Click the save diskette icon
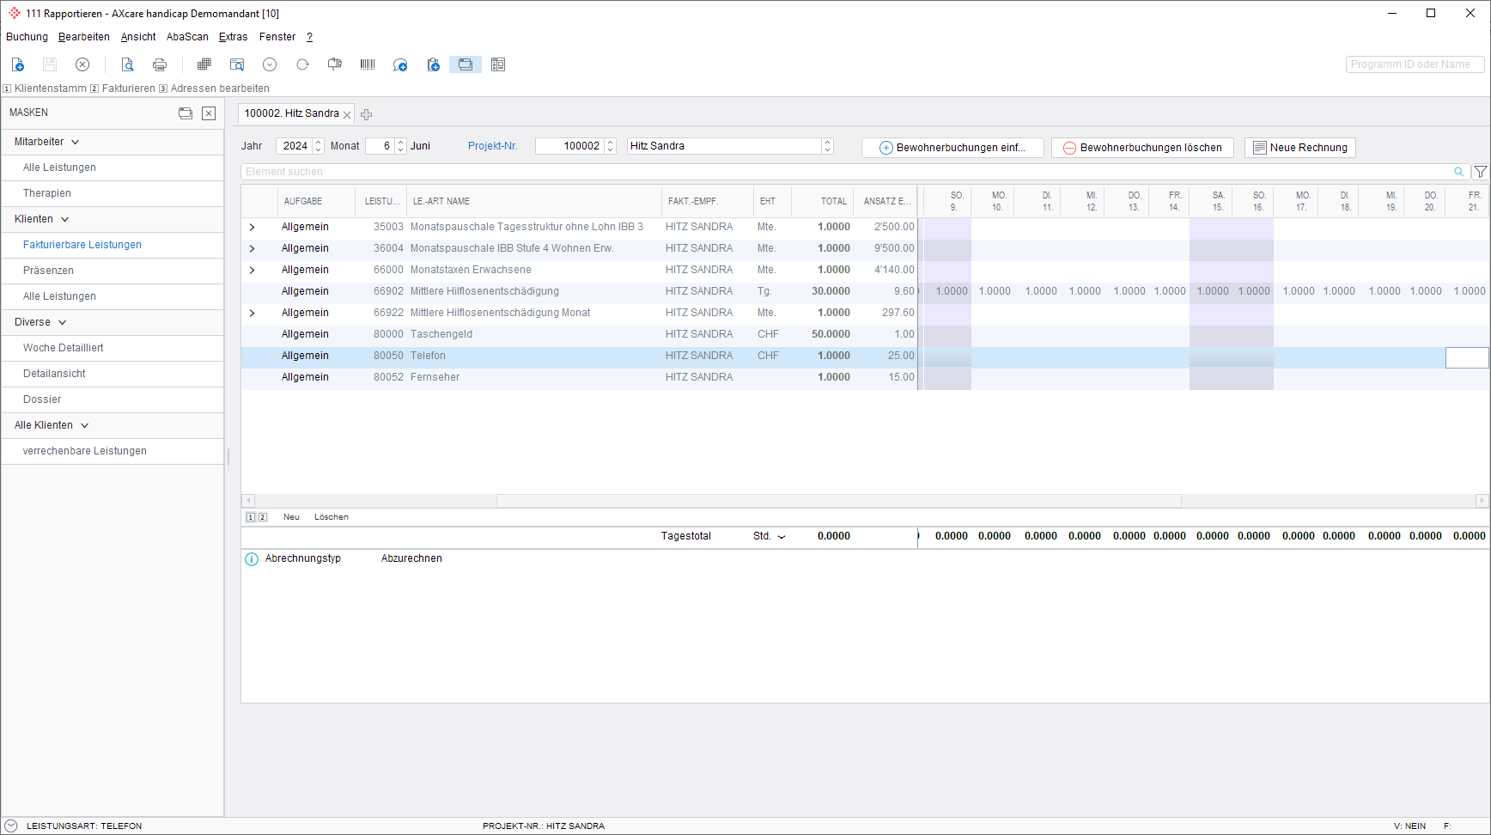Screen dimensions: 1491x835 click(x=50, y=64)
